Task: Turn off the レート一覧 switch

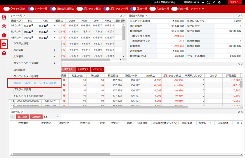Action: (31, 9)
